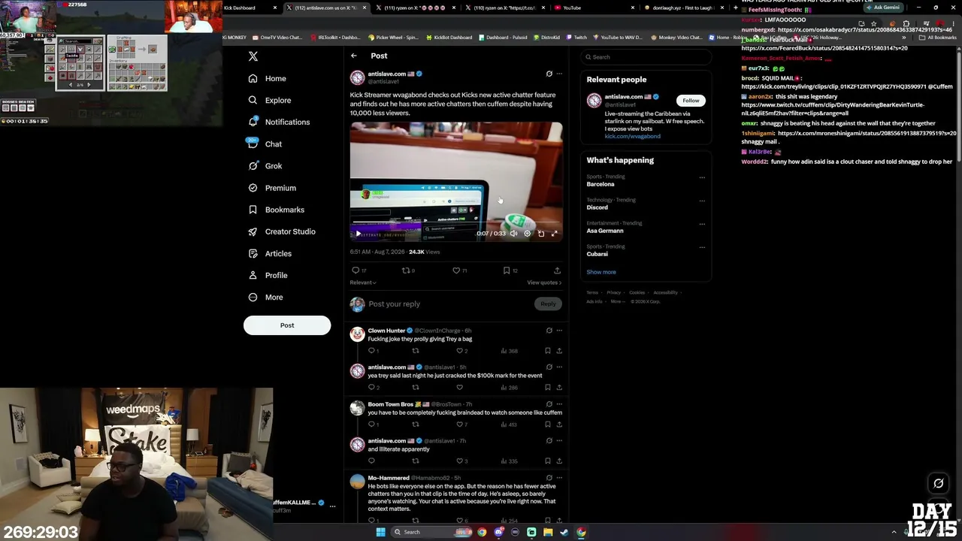962x541 pixels.
Task: Repost Boom Town Bros reply
Action: (415, 425)
